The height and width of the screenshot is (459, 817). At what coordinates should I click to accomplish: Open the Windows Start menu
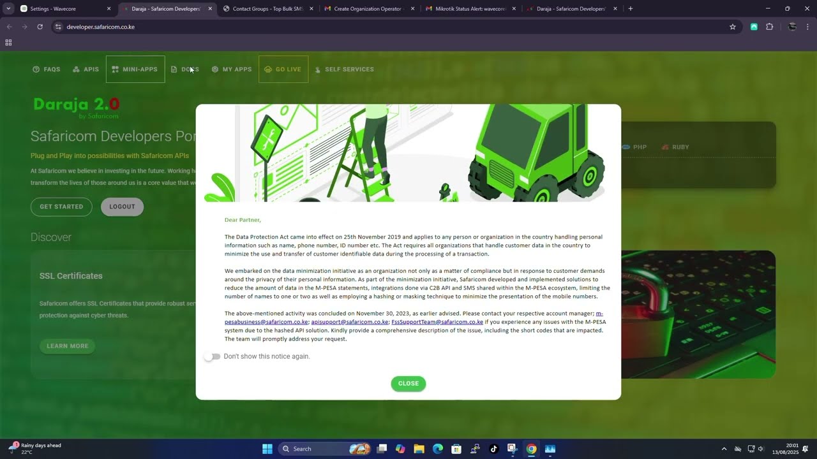[267, 449]
